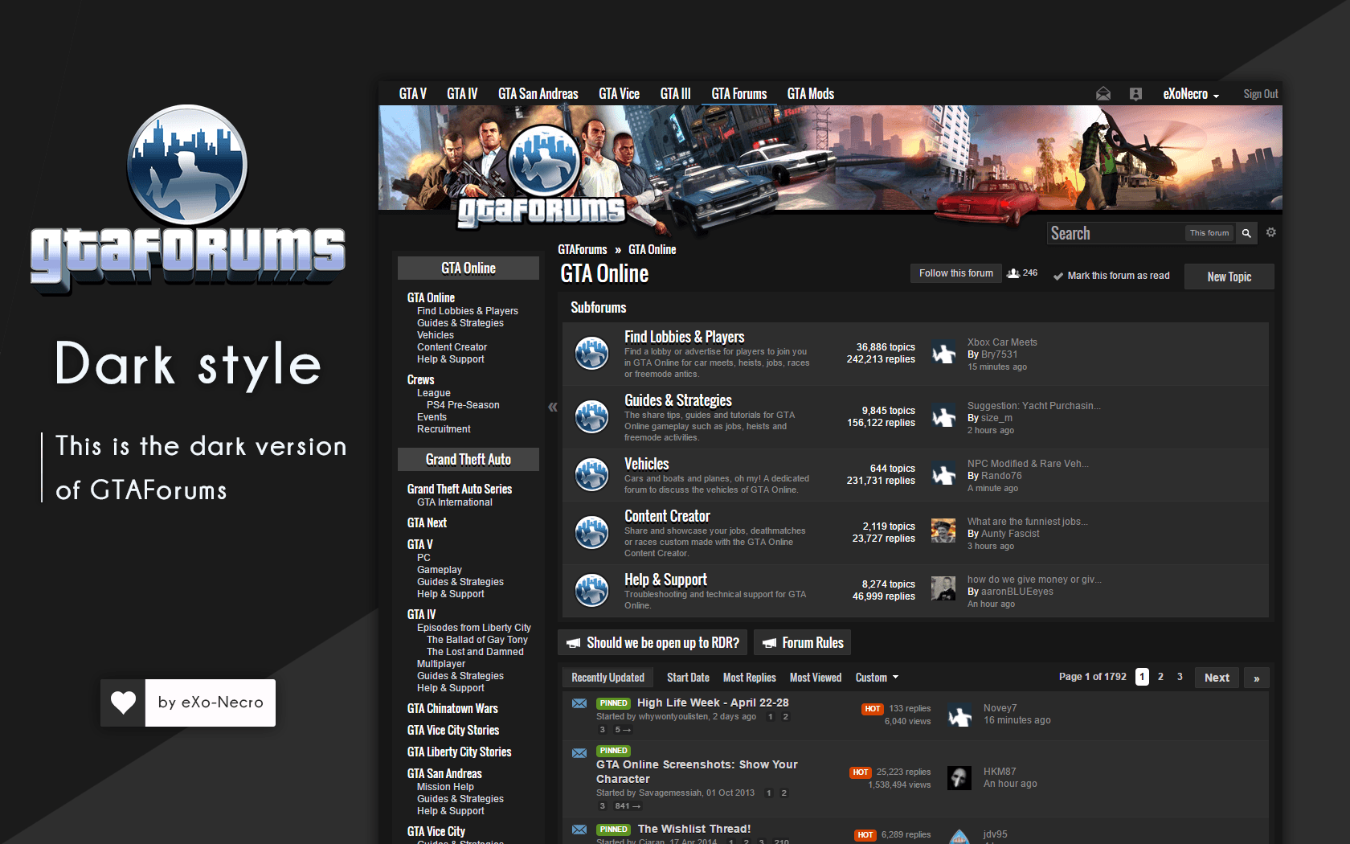The height and width of the screenshot is (844, 1350).
Task: Open Xbox Car Meets last post
Action: coord(1002,342)
